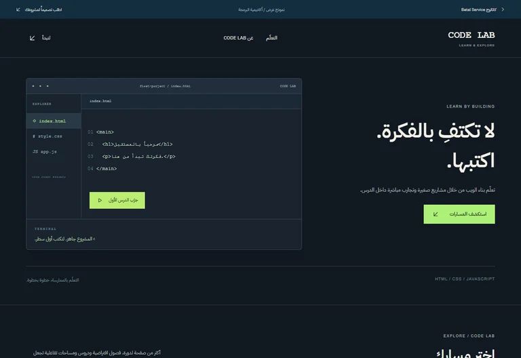Screen dimensions: 521x358
Task: Click the LEARN BY BUILDING label
Action: [x=471, y=106]
